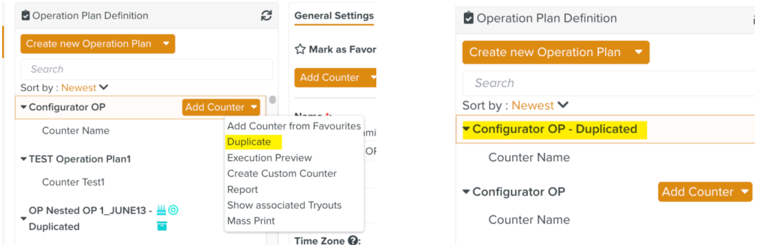758x246 pixels.
Task: Click the operation plan list scrollbar thumb
Action: pyautogui.click(x=273, y=100)
